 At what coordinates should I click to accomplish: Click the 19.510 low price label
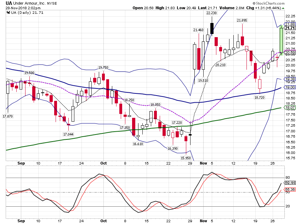pos(203,81)
